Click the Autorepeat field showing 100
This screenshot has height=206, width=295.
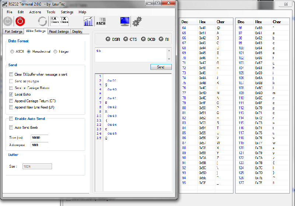(x=39, y=145)
